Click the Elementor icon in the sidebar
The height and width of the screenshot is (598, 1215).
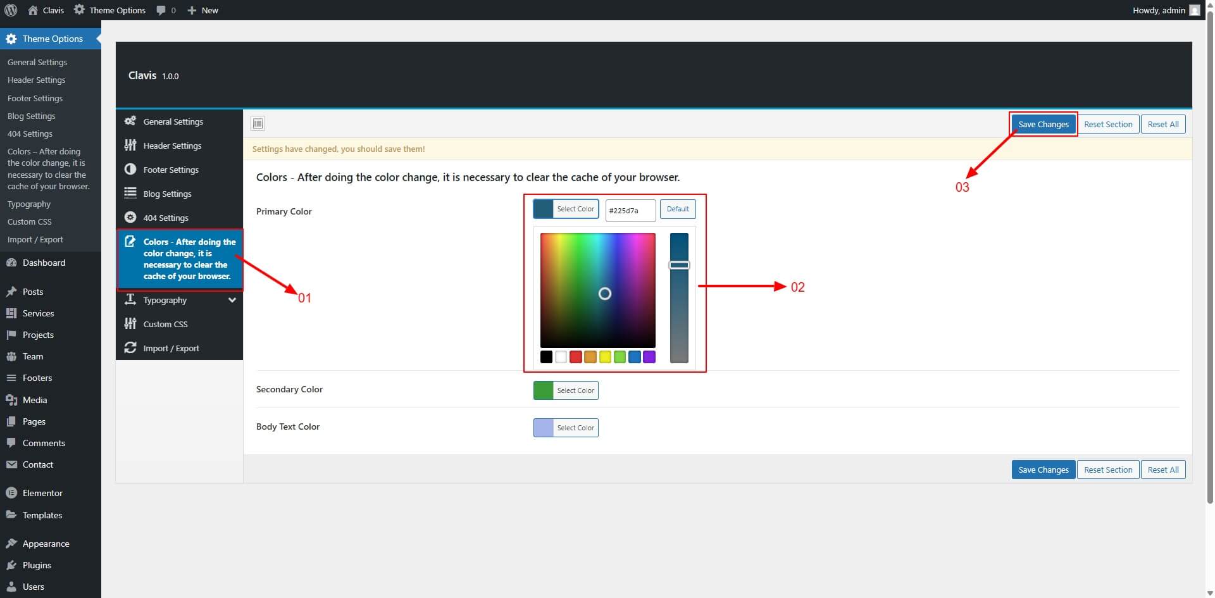(11, 493)
